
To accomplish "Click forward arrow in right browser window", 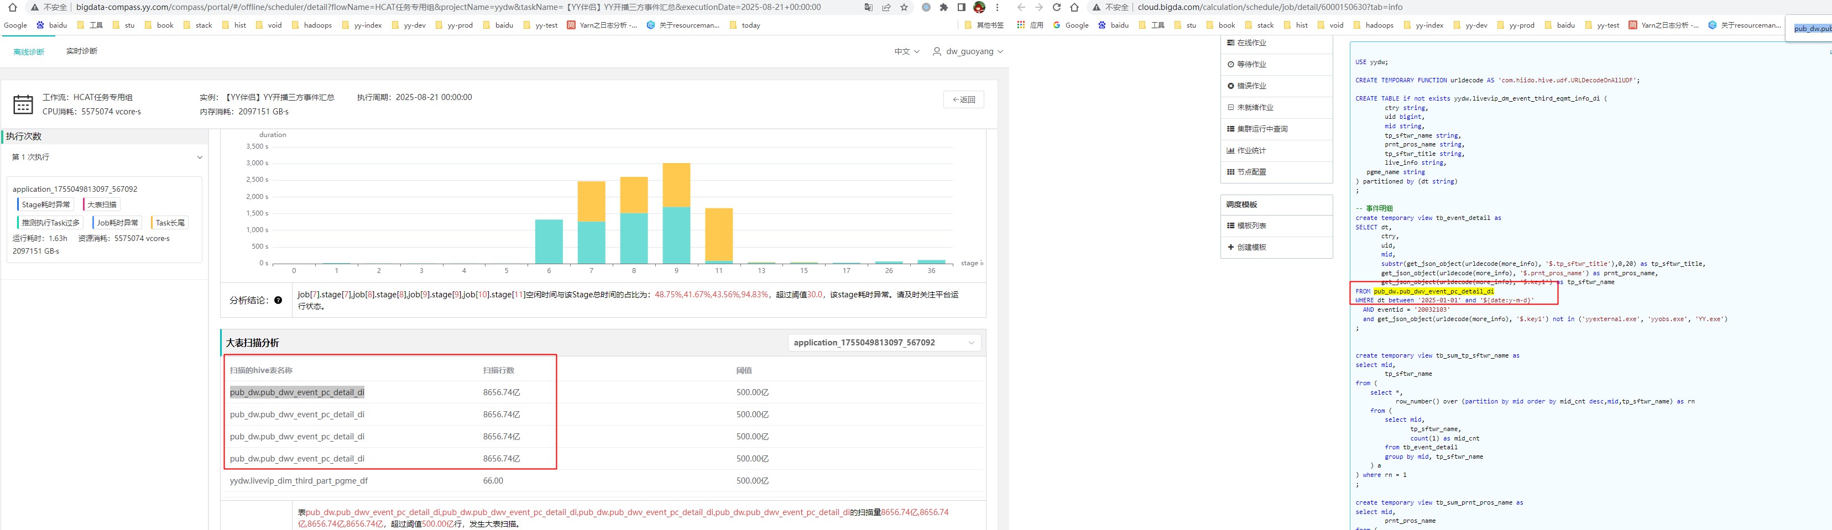I will coord(1039,8).
